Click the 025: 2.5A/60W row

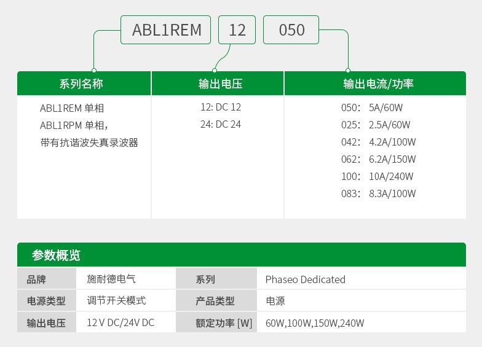point(376,125)
